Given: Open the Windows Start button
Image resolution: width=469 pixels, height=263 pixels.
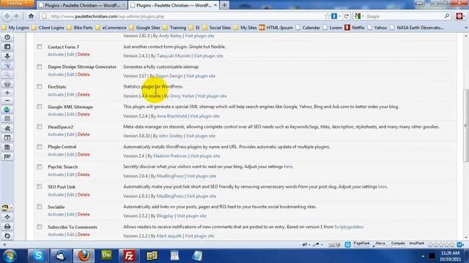Looking at the screenshot, I should coord(10,256).
